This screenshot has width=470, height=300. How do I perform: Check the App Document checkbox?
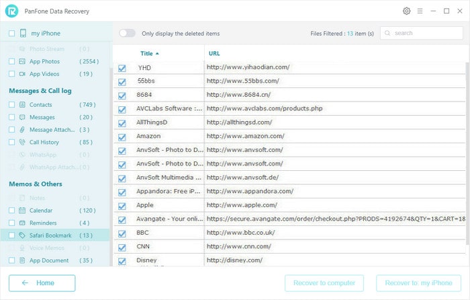pyautogui.click(x=11, y=260)
